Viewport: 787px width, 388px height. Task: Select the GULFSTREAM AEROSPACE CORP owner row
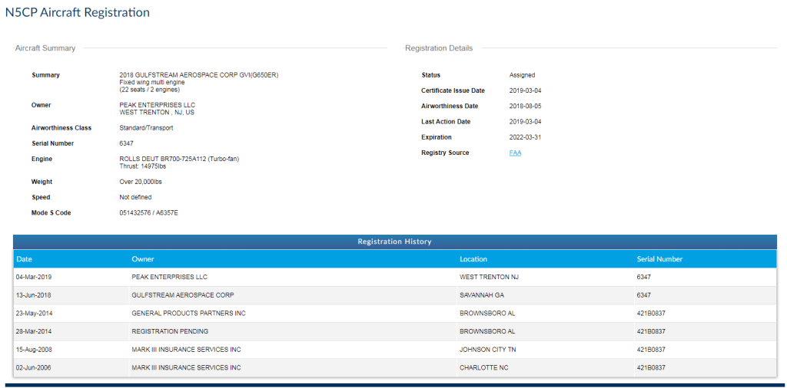pos(183,295)
